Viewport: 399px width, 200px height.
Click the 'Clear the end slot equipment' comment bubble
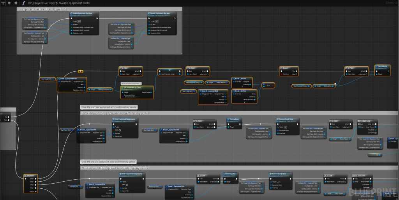108,161
